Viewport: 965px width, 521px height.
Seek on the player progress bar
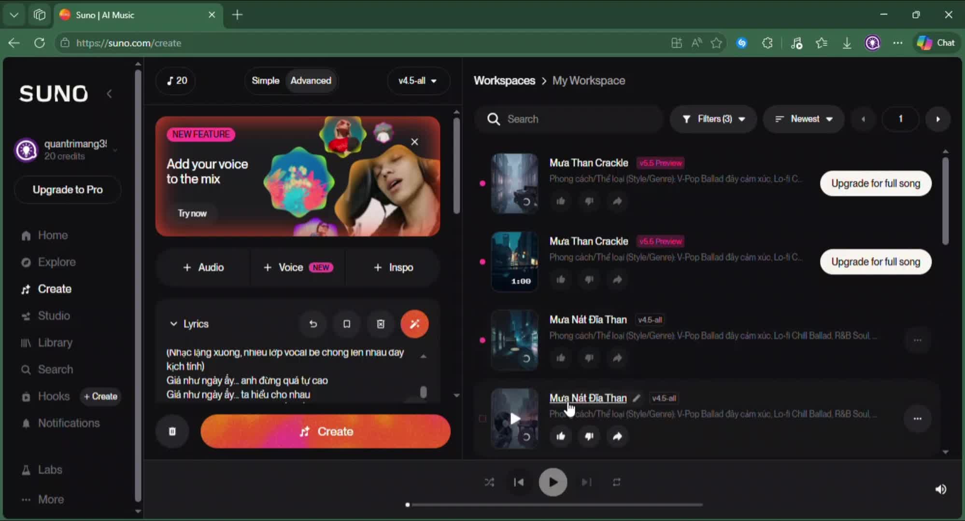click(554, 505)
